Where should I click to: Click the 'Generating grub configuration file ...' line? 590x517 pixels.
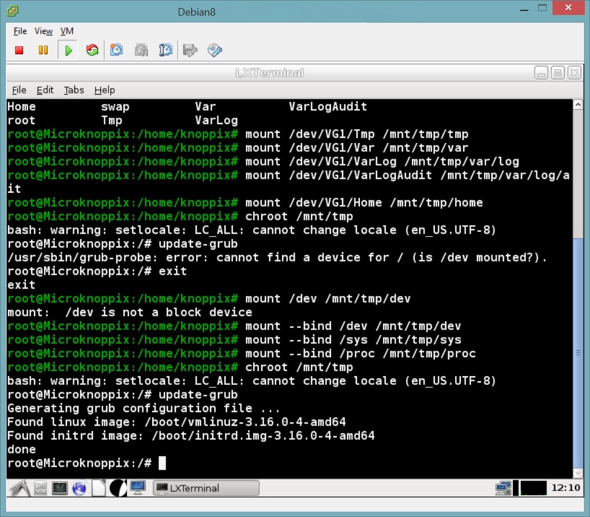pyautogui.click(x=144, y=408)
